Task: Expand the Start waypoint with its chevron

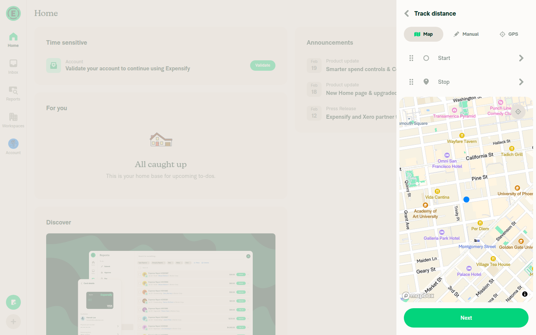Action: point(521,58)
